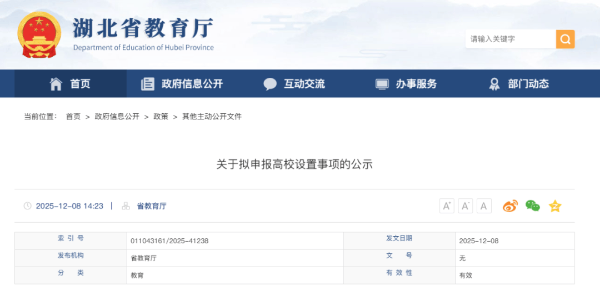The width and height of the screenshot is (600, 290).
Task: Open 政府信息公开 in the navigation bar
Action: [x=182, y=84]
